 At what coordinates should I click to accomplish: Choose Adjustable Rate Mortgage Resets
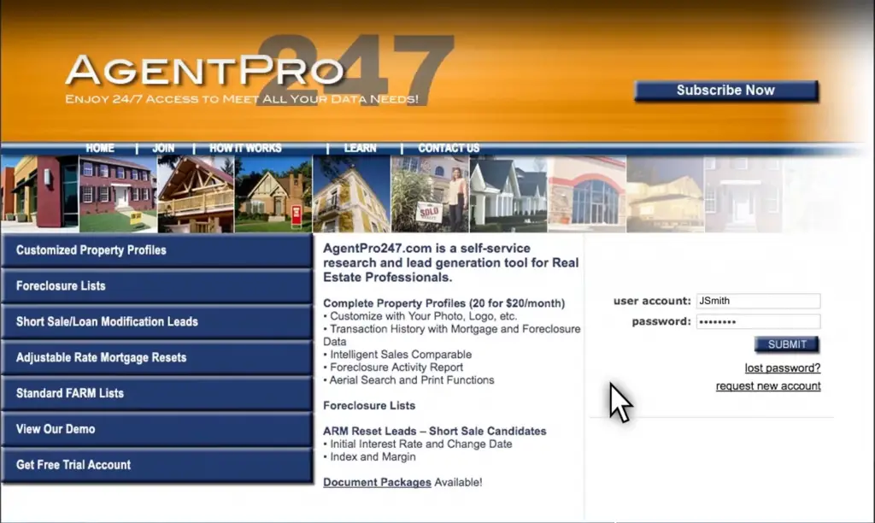157,357
